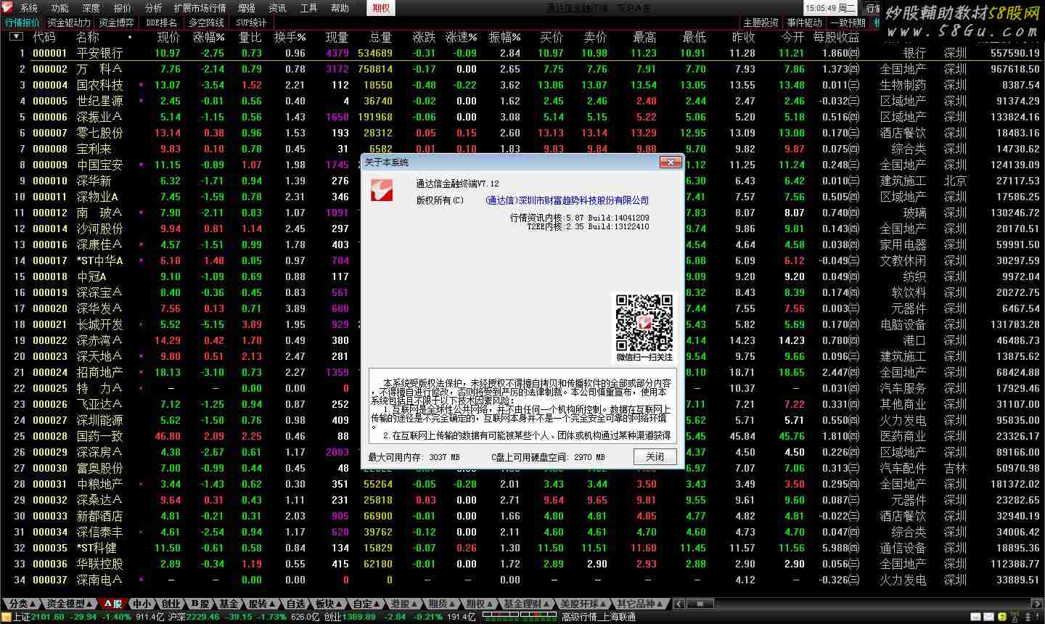Image resolution: width=1045 pixels, height=624 pixels.
Task: Click report-period circle icon for 国农科技 row
Action: click(854, 85)
